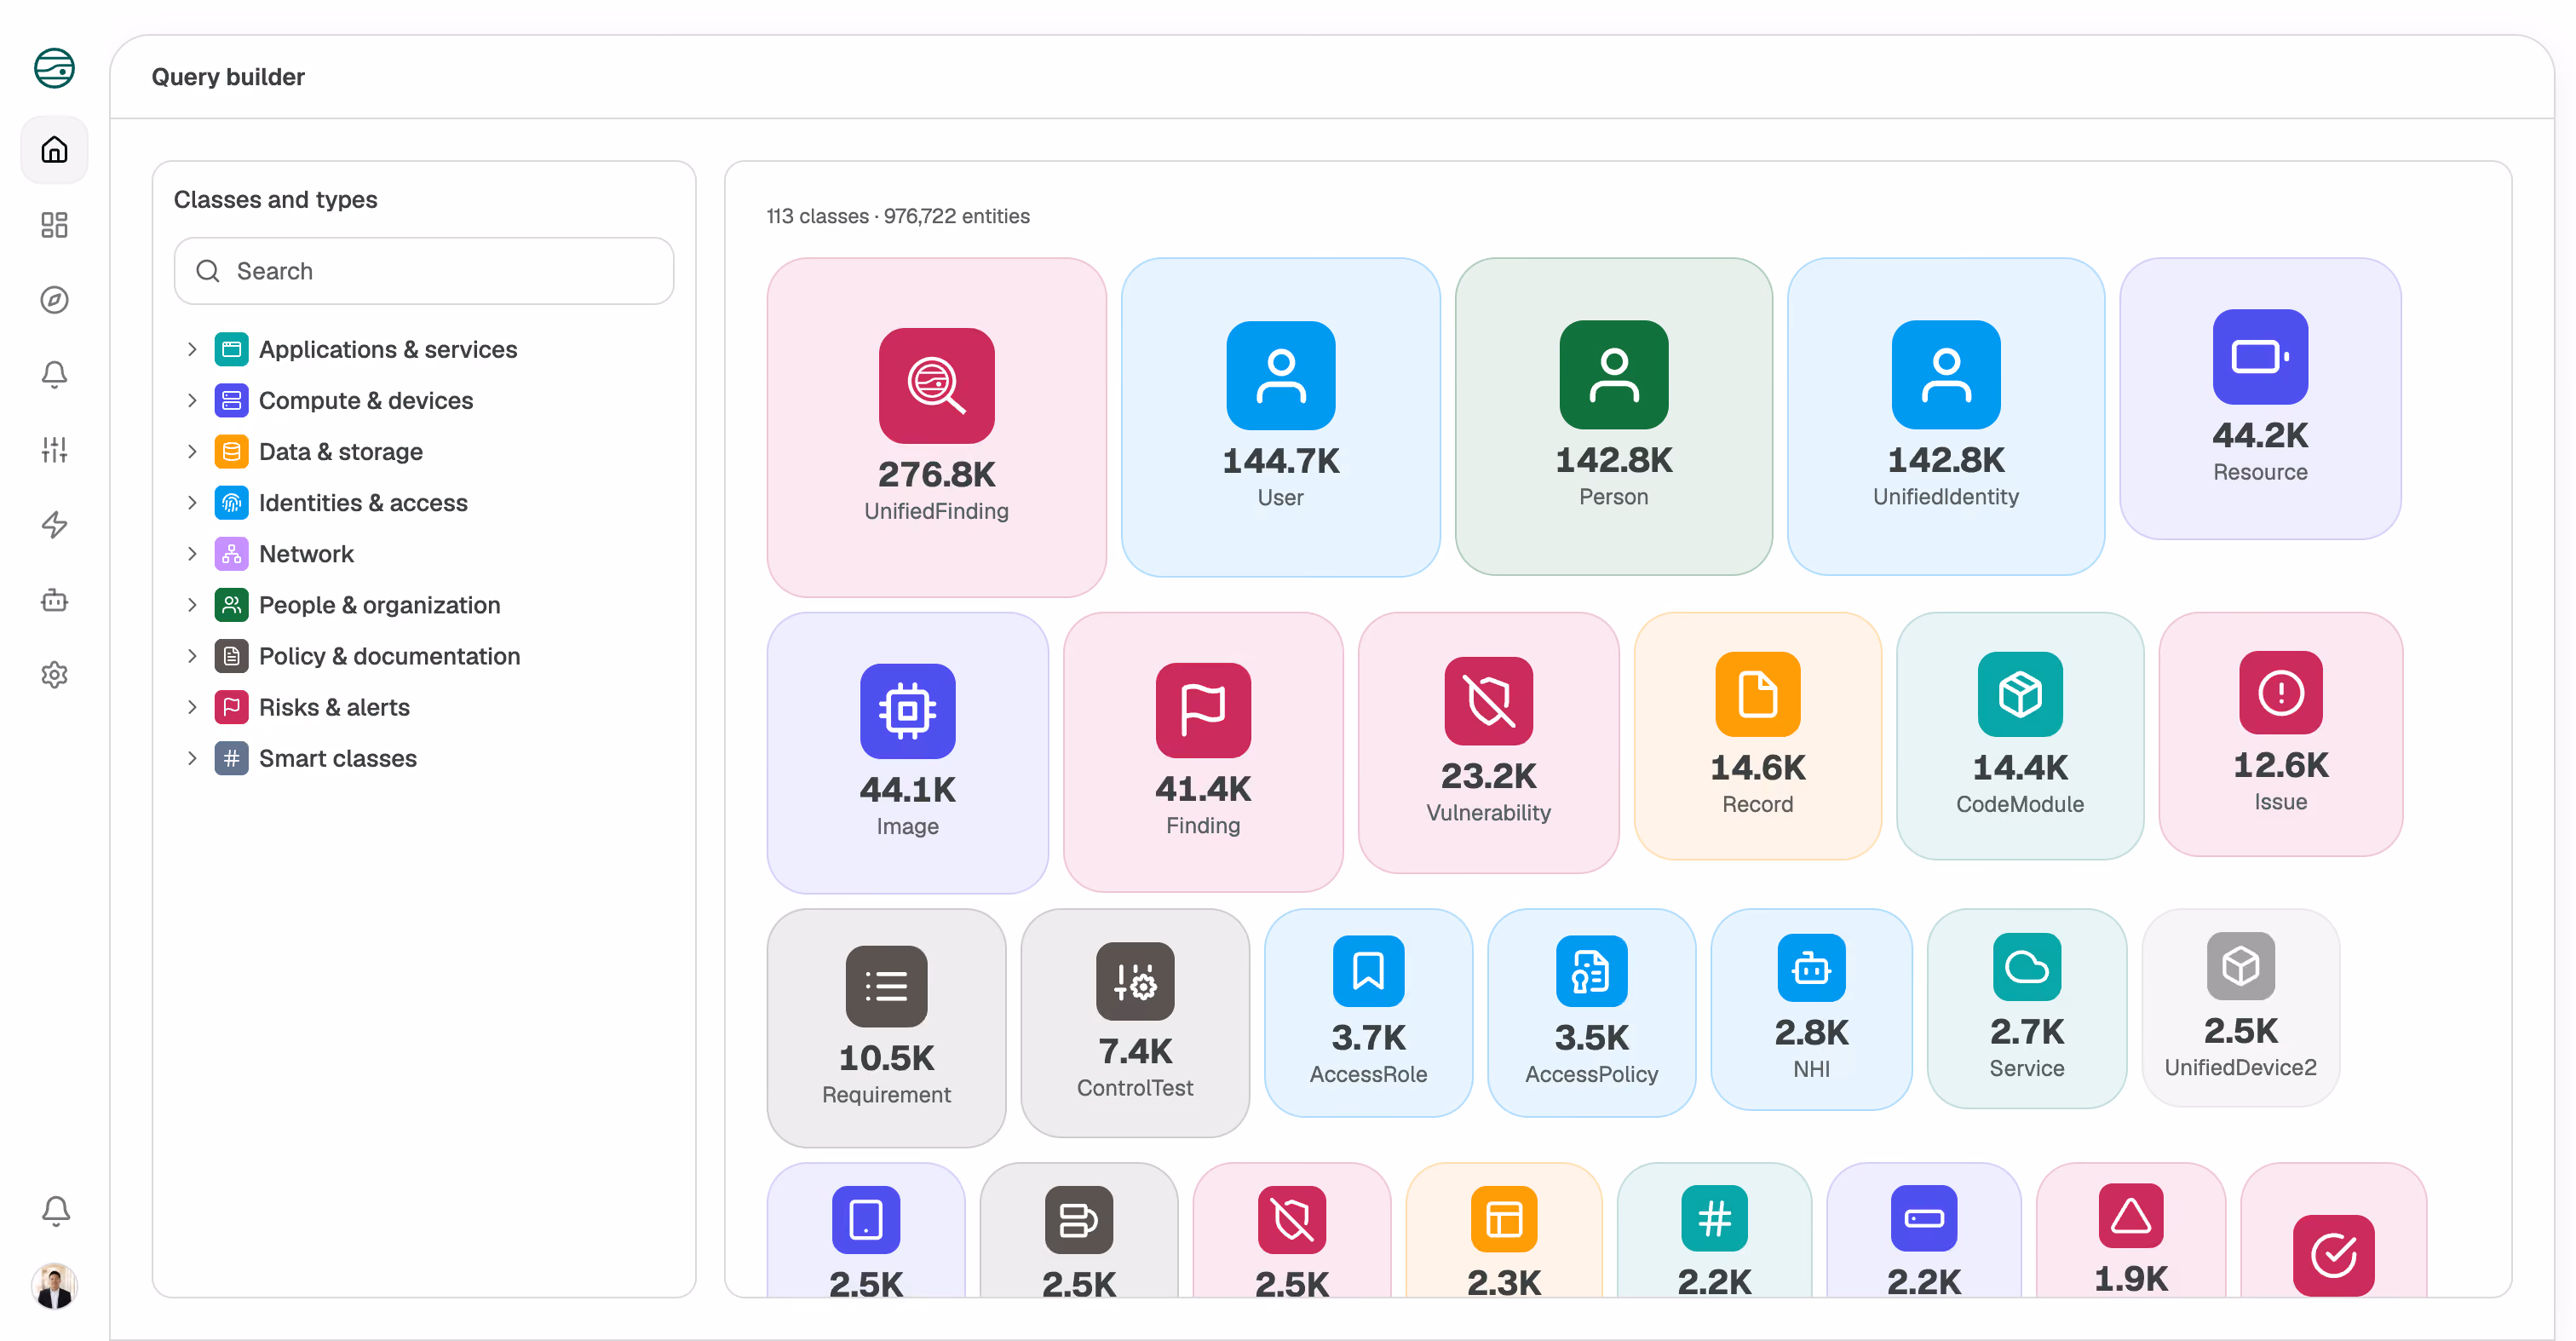Open notifications bell at sidebar bottom
Image resolution: width=2576 pixels, height=1341 pixels.
[55, 1211]
